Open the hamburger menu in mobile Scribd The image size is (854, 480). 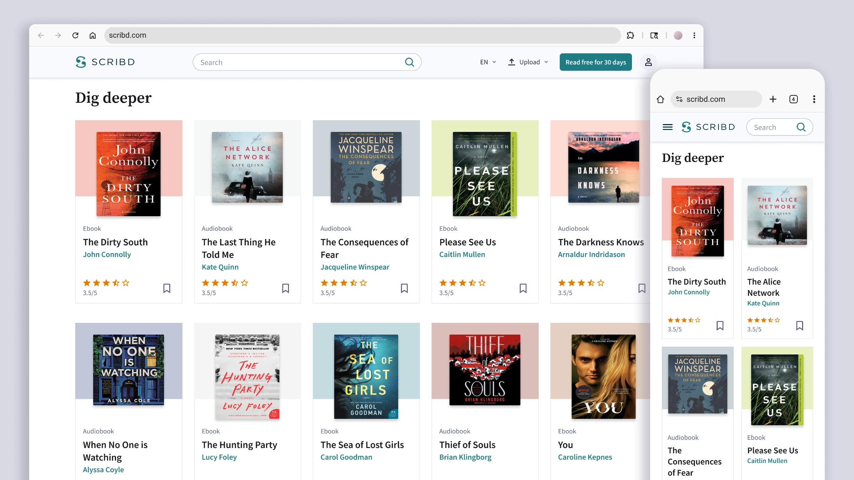tap(668, 127)
